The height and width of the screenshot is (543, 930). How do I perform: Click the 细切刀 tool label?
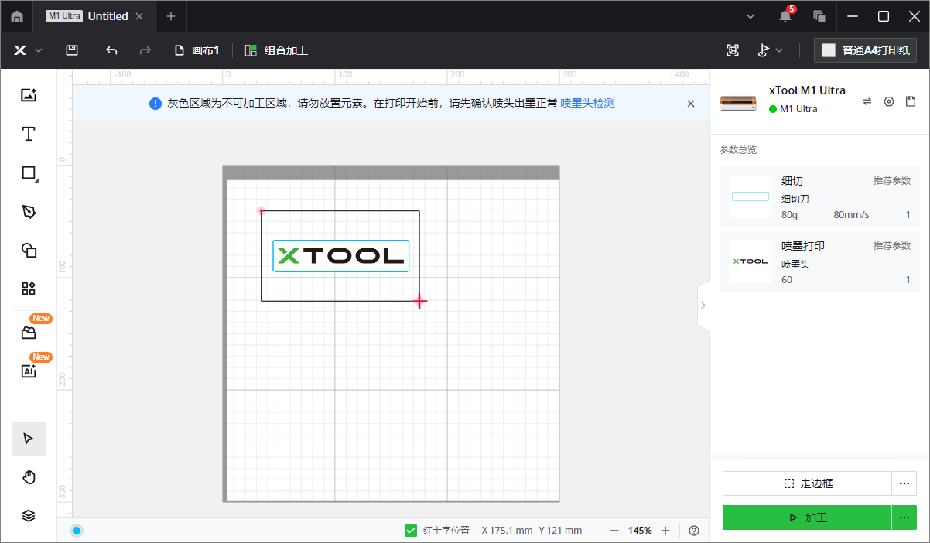tap(795, 200)
